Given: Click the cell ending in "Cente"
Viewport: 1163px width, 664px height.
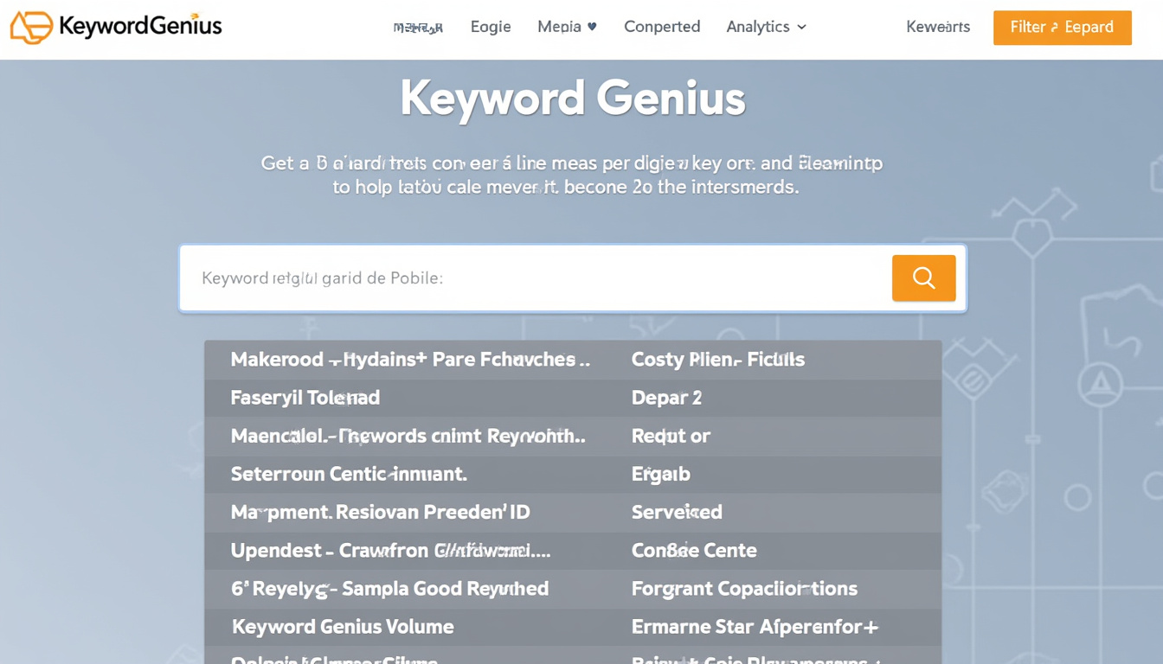Looking at the screenshot, I should 694,550.
